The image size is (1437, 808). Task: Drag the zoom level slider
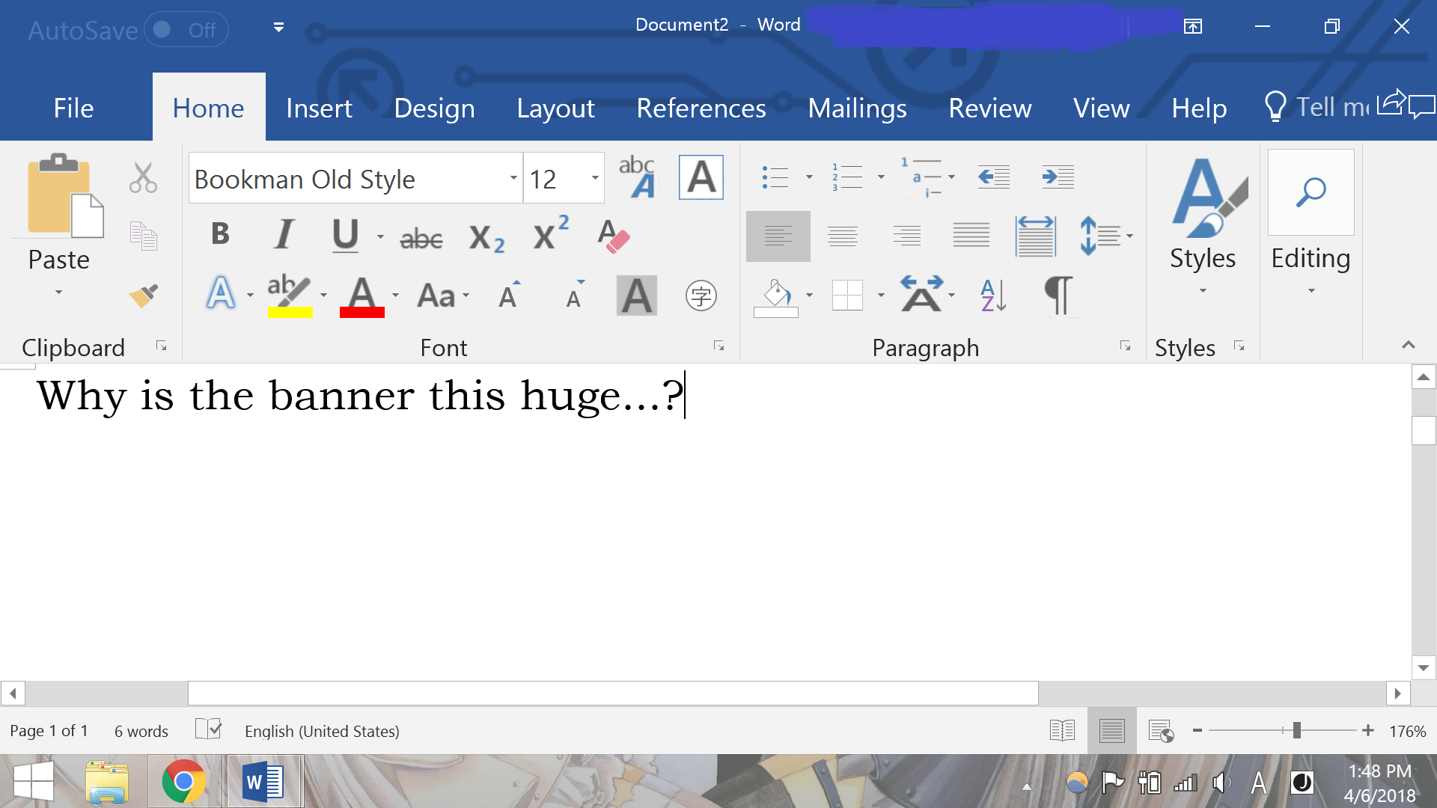[x=1293, y=732]
